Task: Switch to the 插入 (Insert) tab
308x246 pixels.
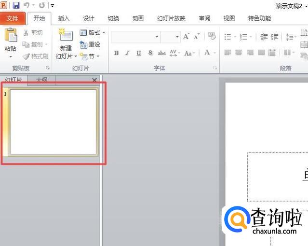Action: [64, 18]
